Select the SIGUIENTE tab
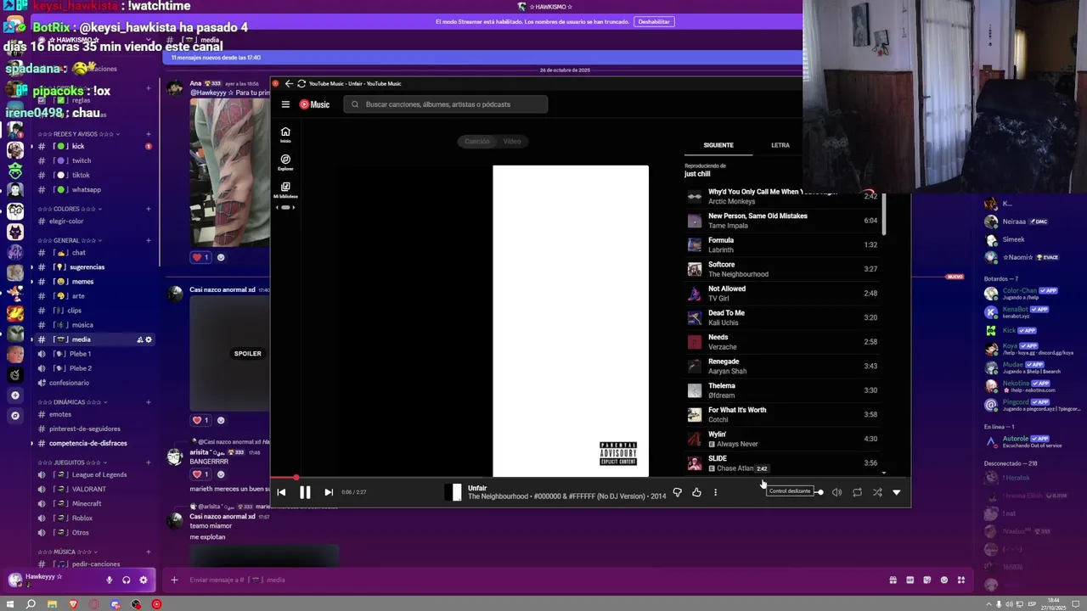Screen dimensions: 1087x611 tap(718, 145)
